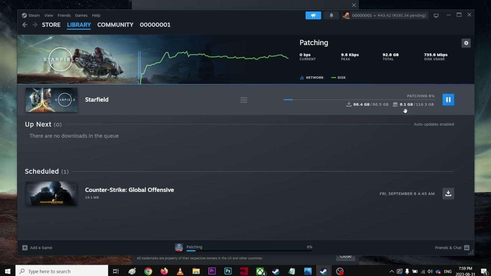This screenshot has width=491, height=276.
Task: Go back with the back arrow
Action: point(25,25)
